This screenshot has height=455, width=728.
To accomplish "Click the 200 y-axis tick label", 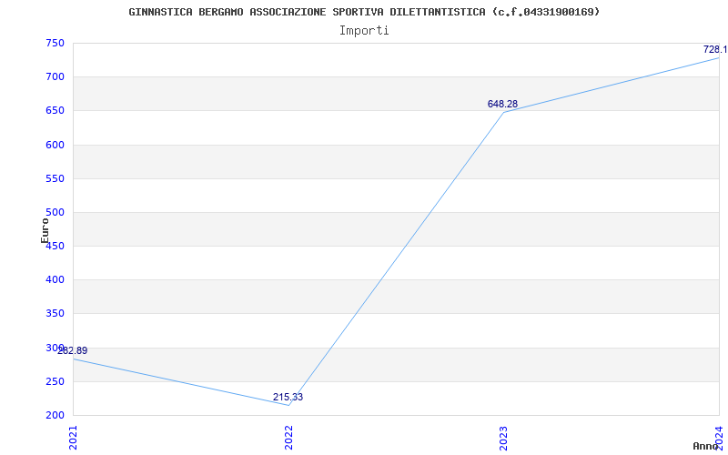I will [55, 416].
